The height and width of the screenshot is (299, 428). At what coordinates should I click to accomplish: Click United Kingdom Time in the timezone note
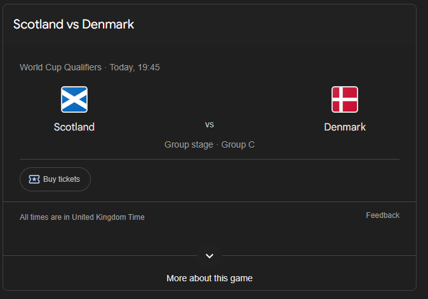pyautogui.click(x=108, y=217)
